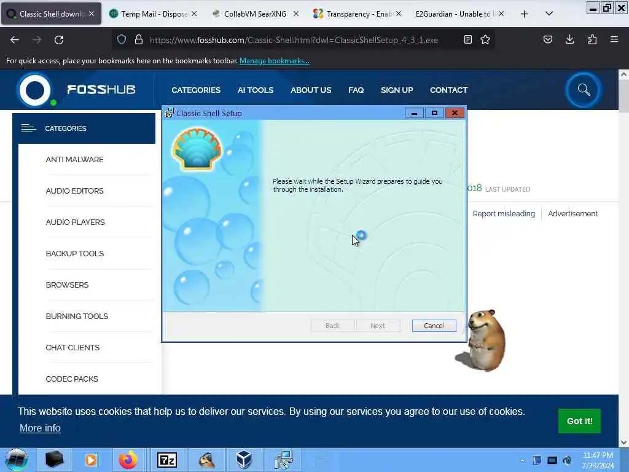The image size is (629, 472).
Task: Open the BROWSERS category
Action: 67,285
